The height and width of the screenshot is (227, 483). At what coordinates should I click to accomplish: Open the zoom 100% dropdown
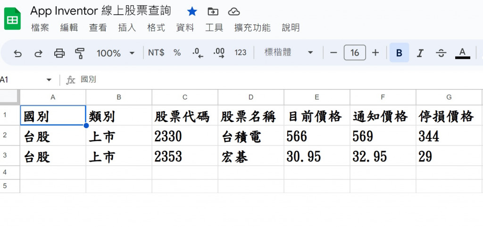click(116, 53)
